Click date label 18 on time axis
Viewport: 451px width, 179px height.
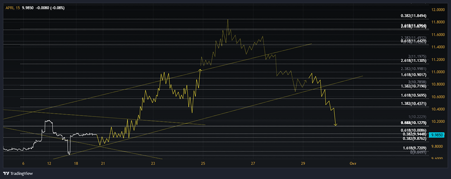point(76,163)
